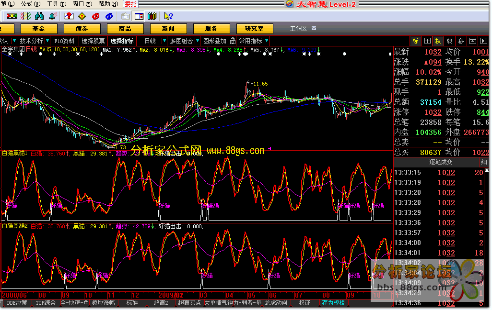Click the crosshair grid icon

pos(427,41)
